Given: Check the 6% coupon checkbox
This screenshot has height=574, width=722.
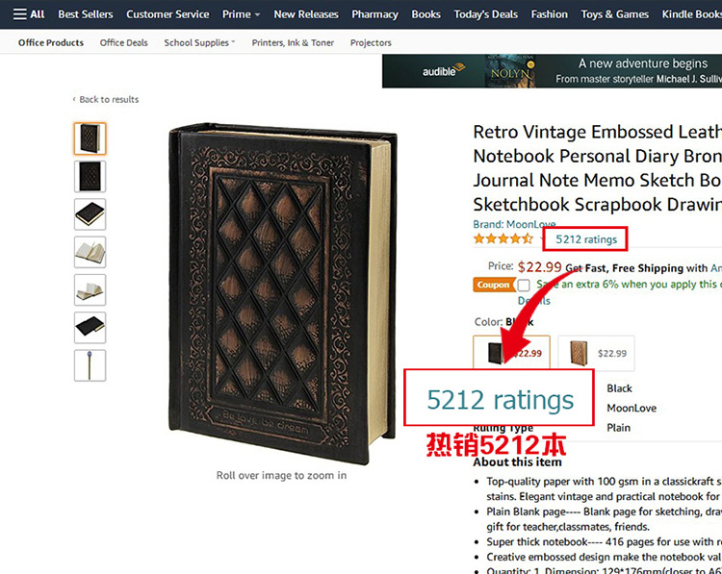Looking at the screenshot, I should click(x=524, y=286).
